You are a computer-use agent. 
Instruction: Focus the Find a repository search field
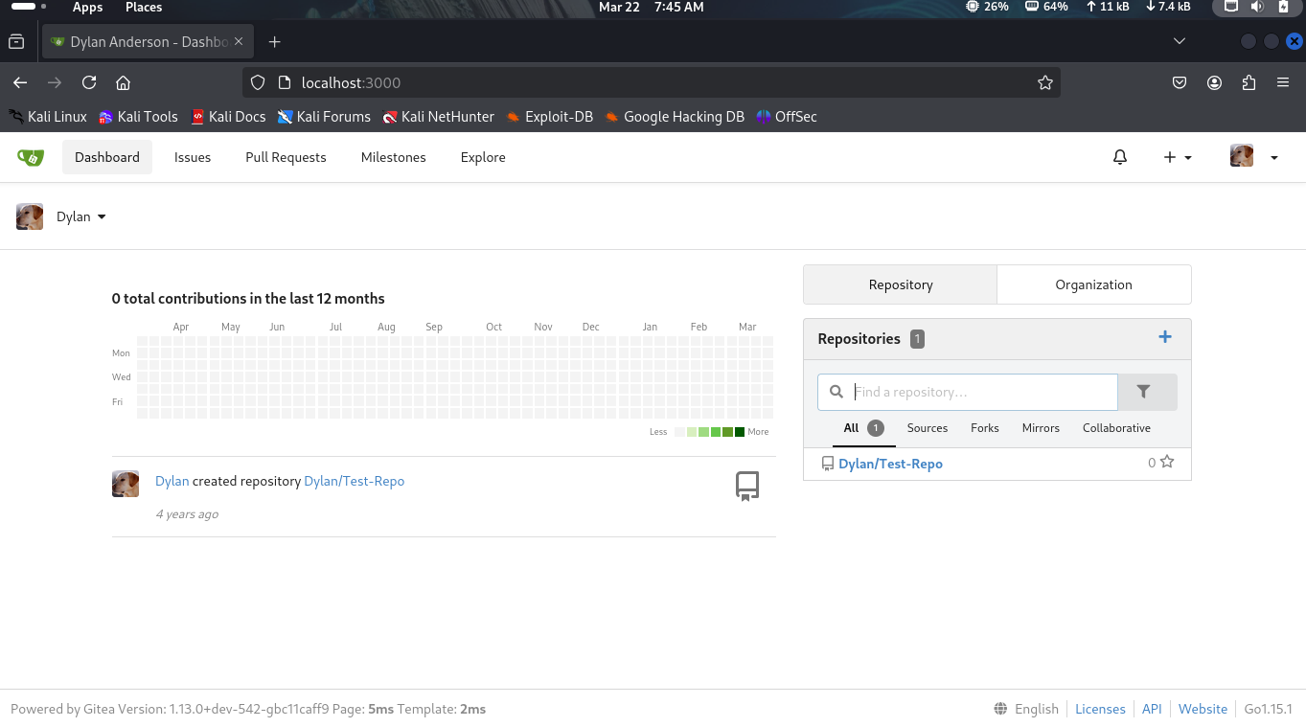click(x=982, y=392)
